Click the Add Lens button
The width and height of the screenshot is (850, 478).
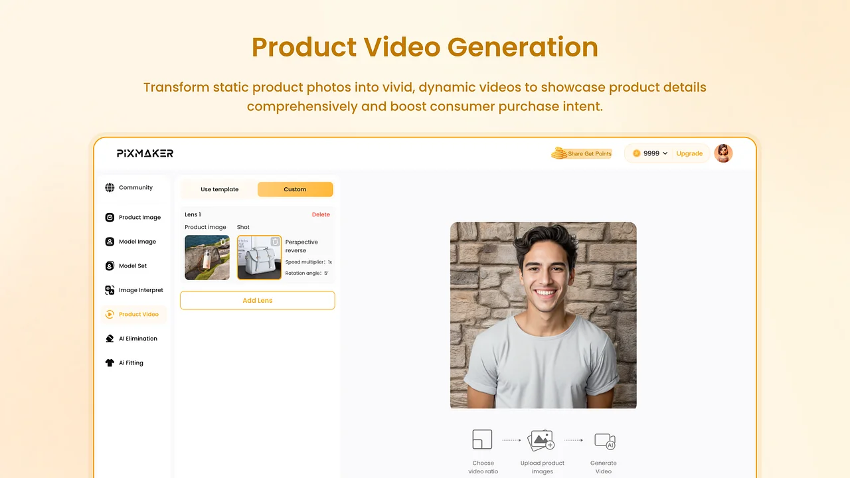click(257, 300)
